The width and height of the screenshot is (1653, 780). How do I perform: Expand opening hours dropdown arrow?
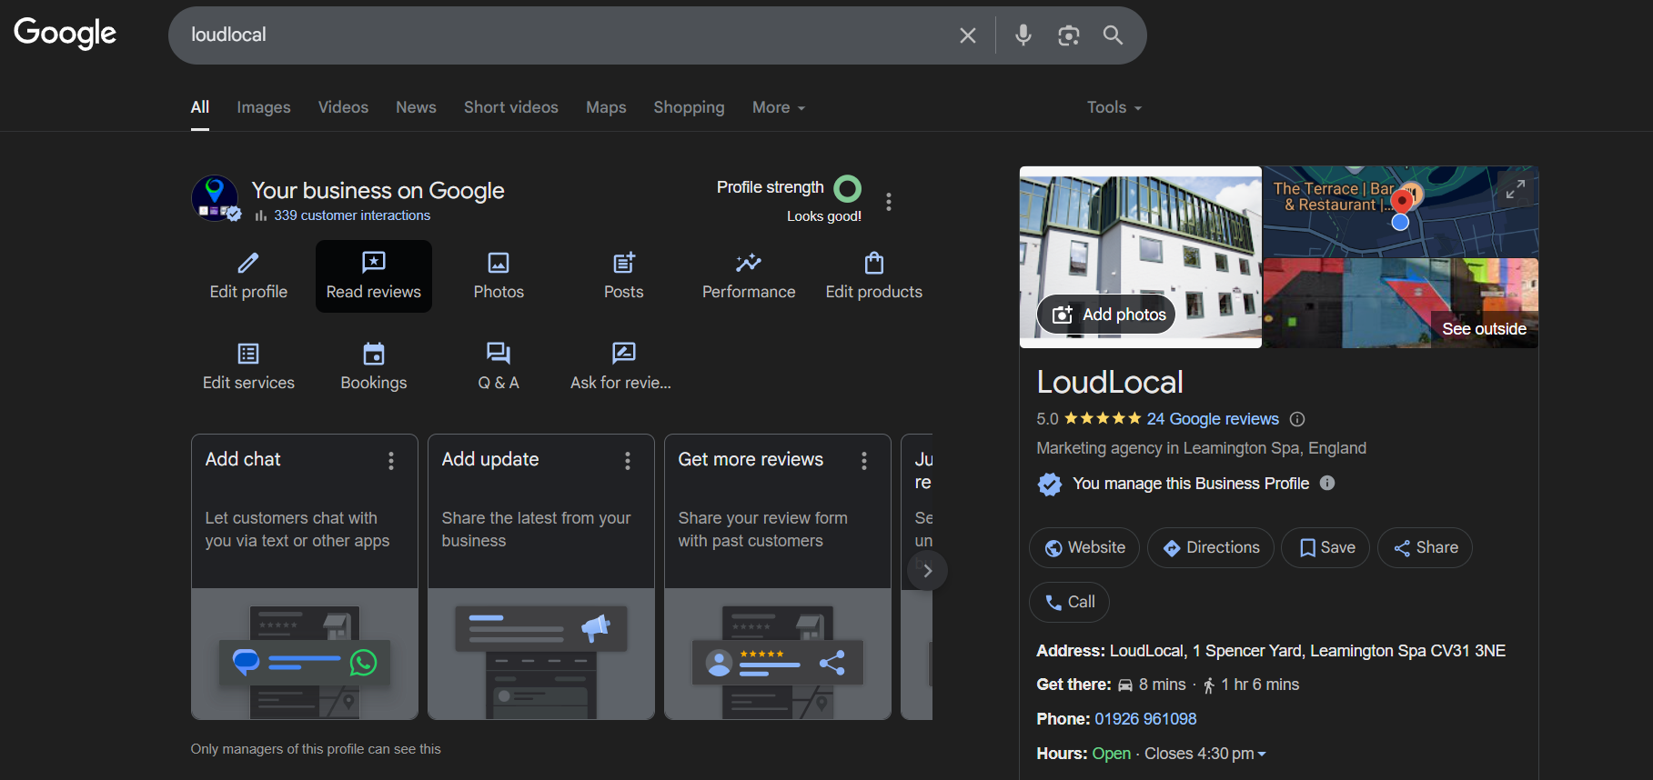(1262, 754)
